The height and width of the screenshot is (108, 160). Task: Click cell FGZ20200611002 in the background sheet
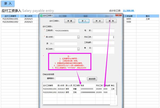tap(10, 22)
